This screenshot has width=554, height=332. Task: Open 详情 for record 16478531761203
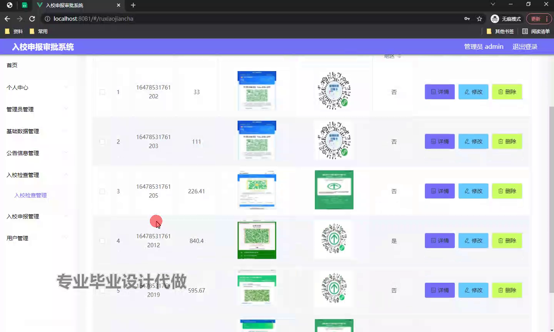[440, 141]
